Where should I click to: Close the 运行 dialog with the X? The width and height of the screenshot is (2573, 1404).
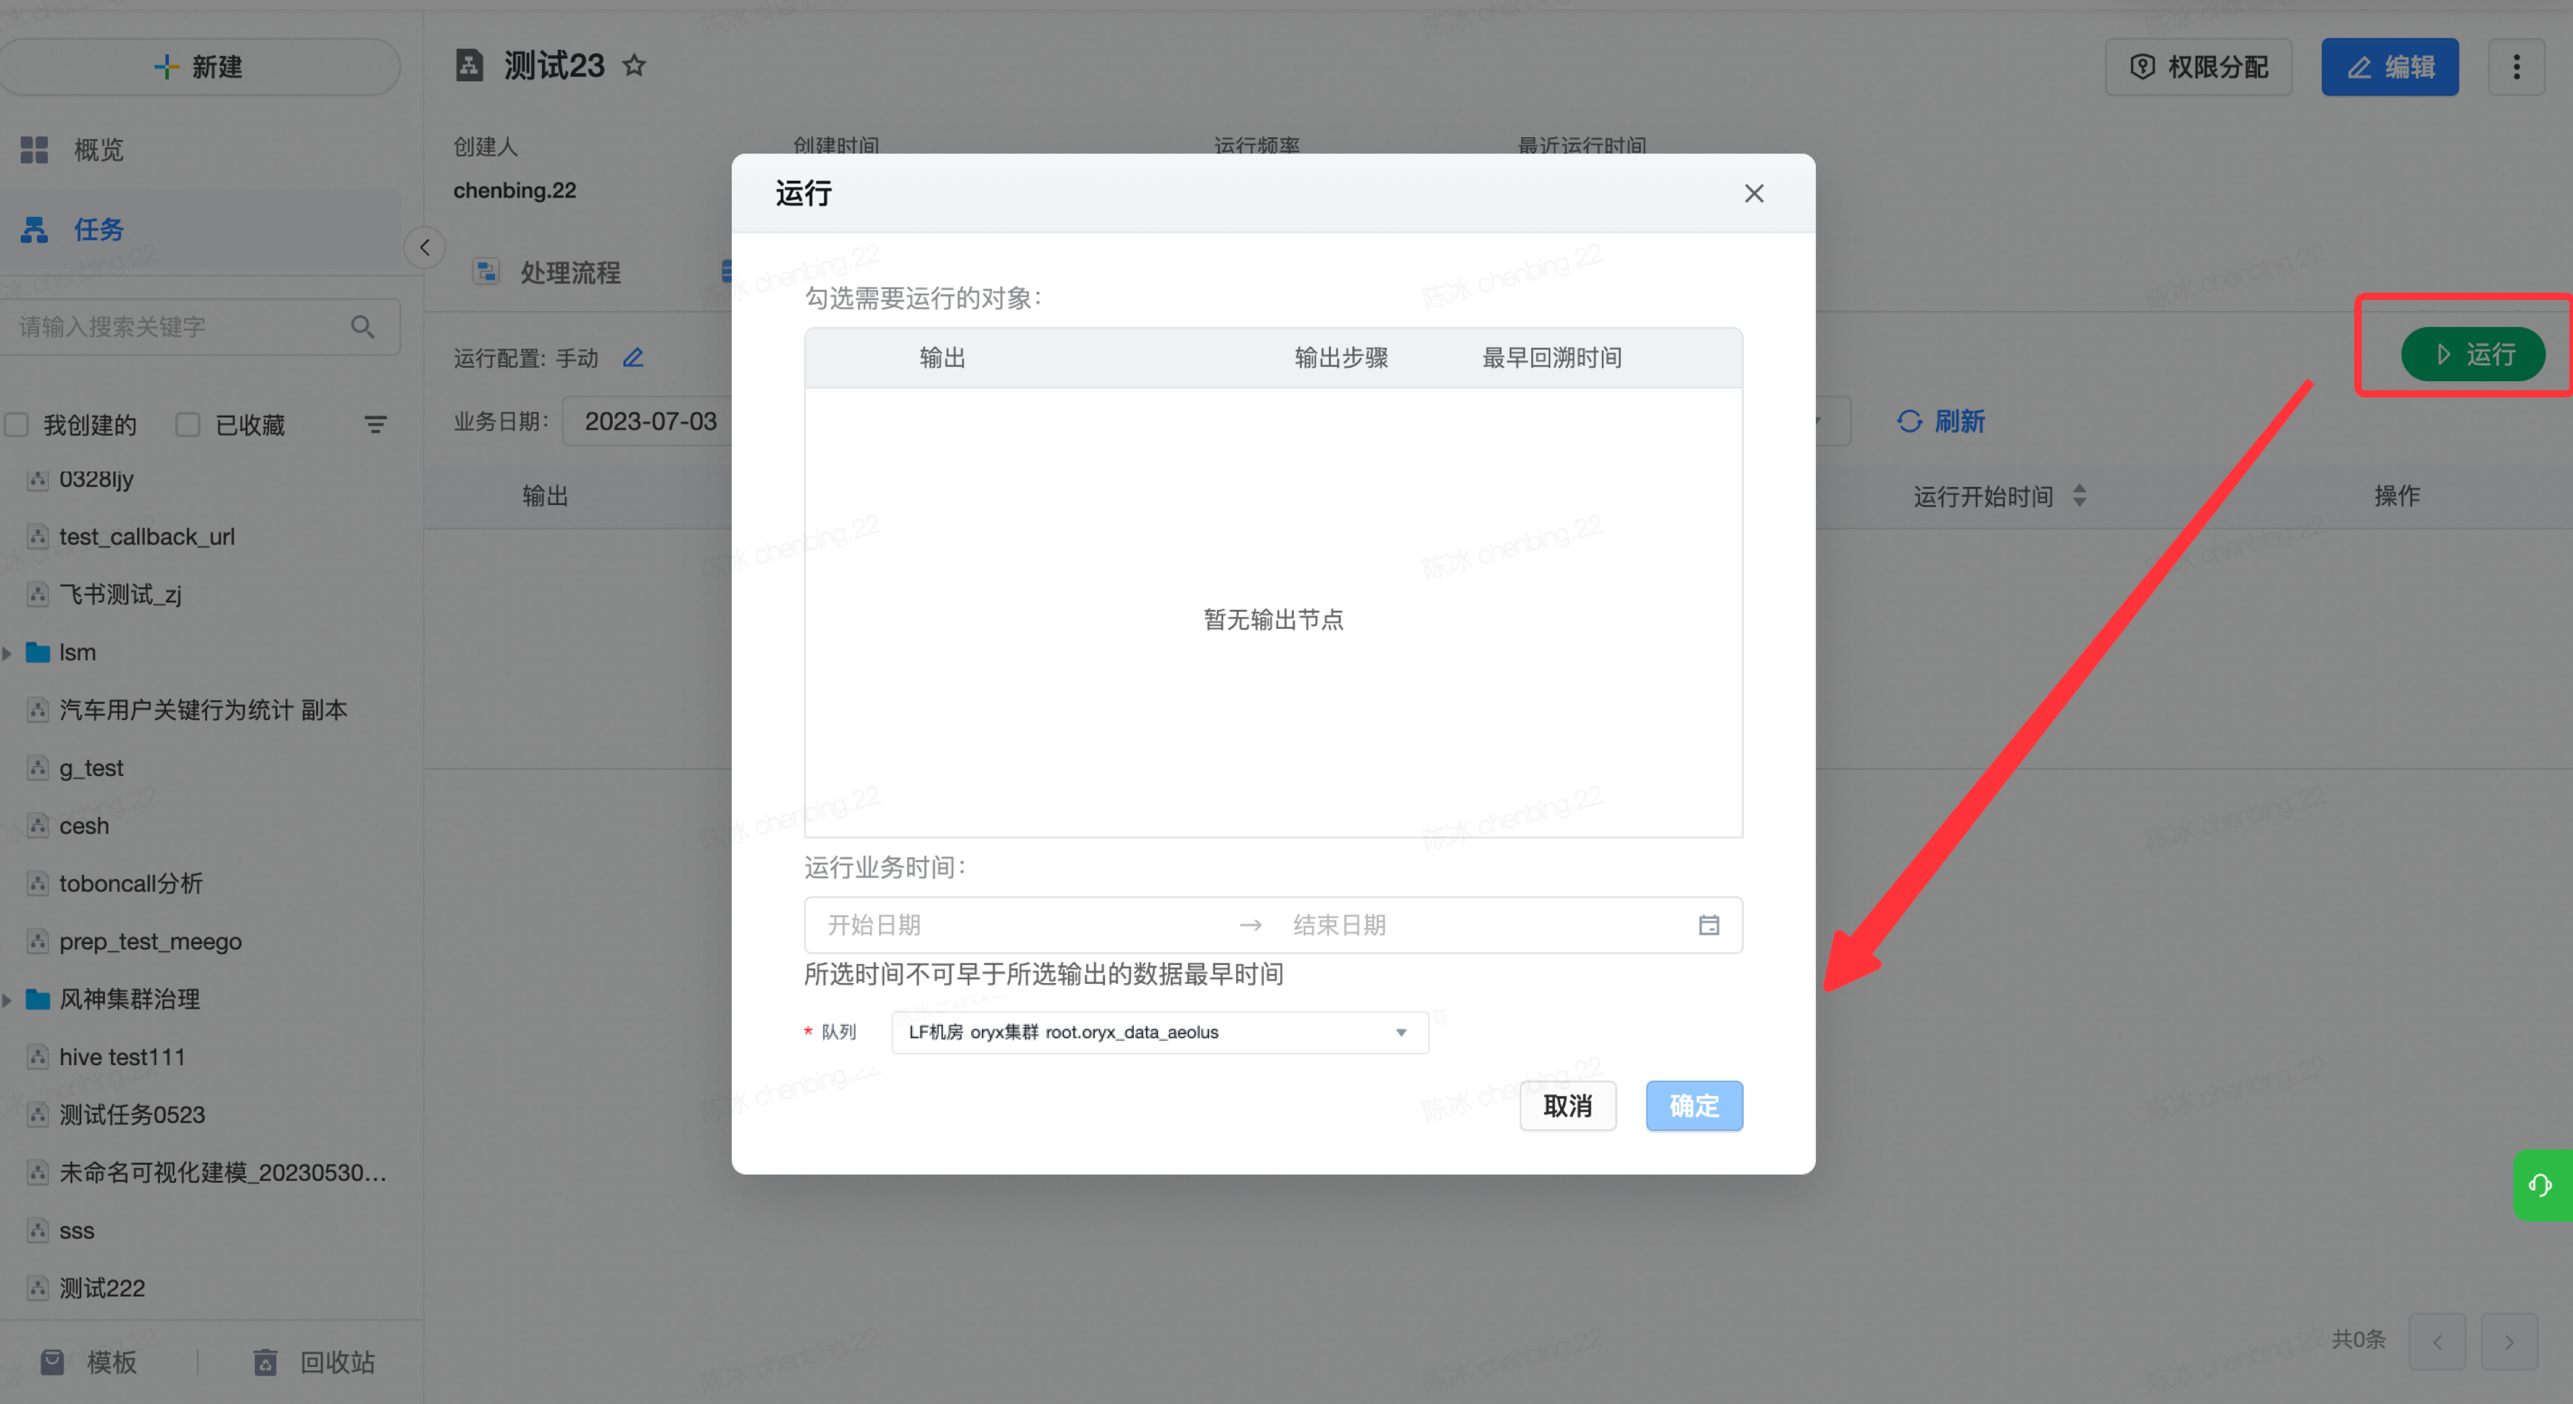coord(1754,194)
